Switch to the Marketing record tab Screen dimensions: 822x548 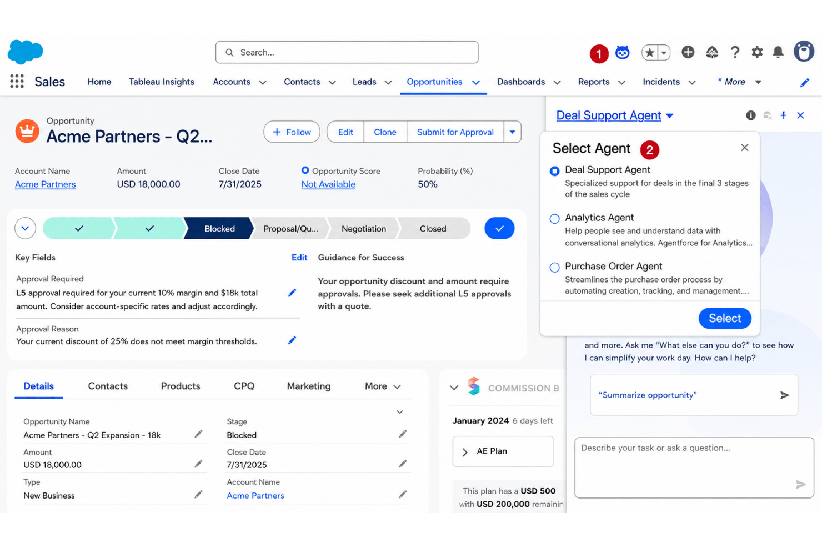tap(309, 386)
